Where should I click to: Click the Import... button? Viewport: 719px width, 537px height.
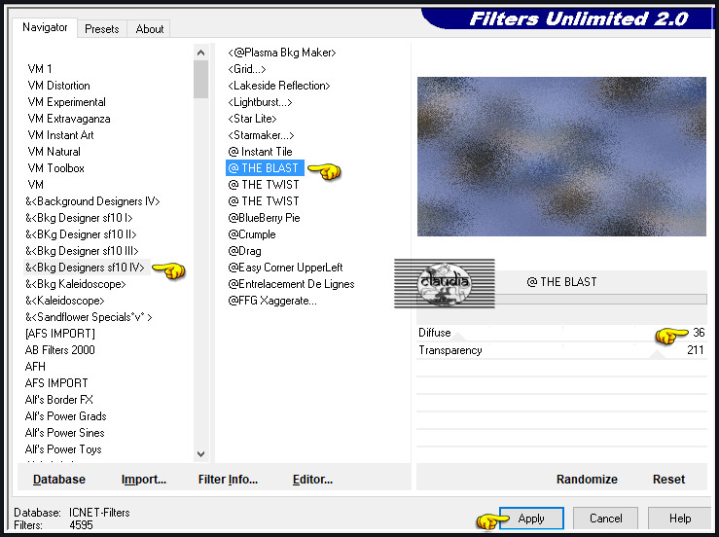click(x=144, y=480)
